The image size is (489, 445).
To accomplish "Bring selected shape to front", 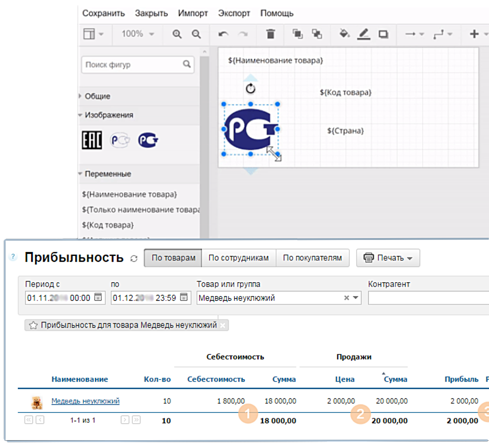I will pos(297,33).
